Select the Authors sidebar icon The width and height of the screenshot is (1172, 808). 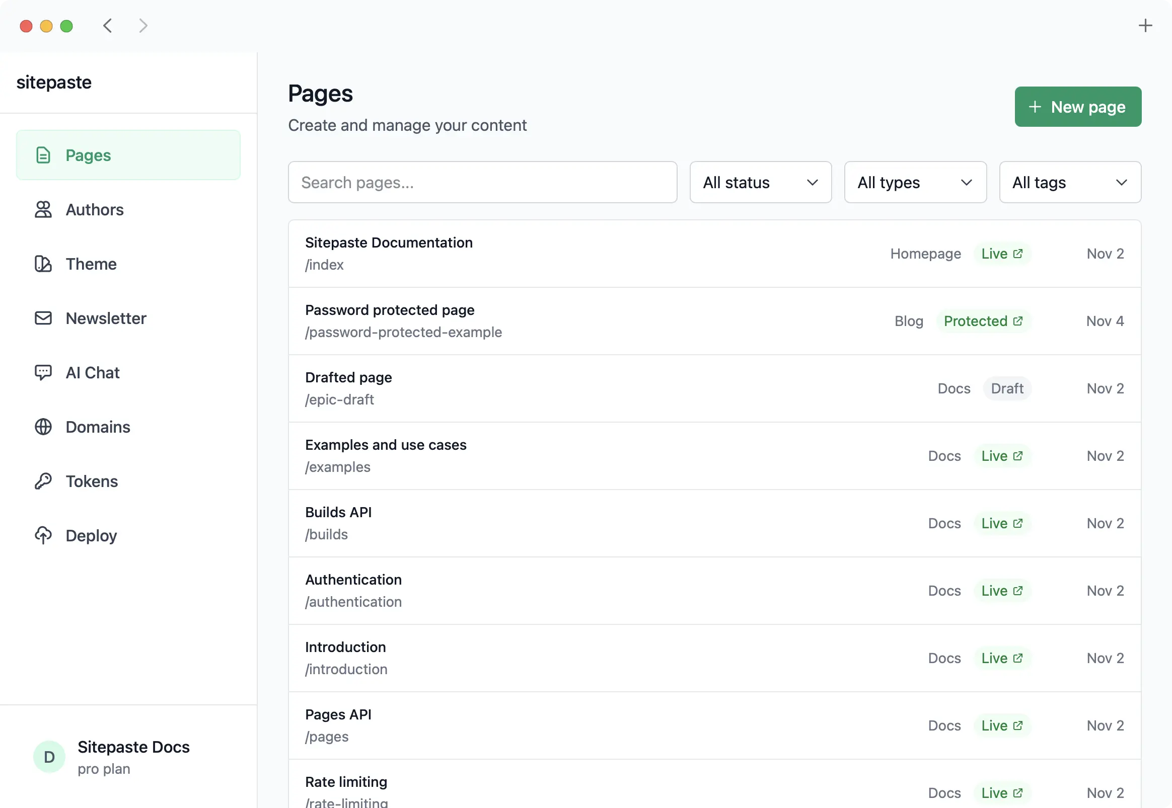[43, 210]
